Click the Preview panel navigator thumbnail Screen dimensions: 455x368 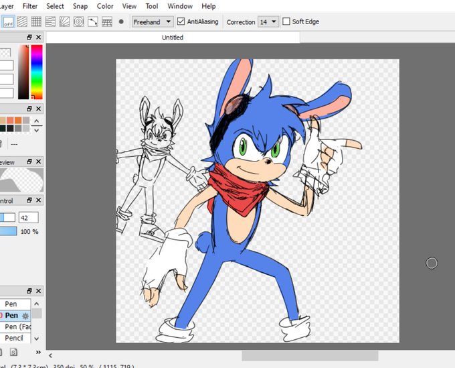tap(21, 180)
